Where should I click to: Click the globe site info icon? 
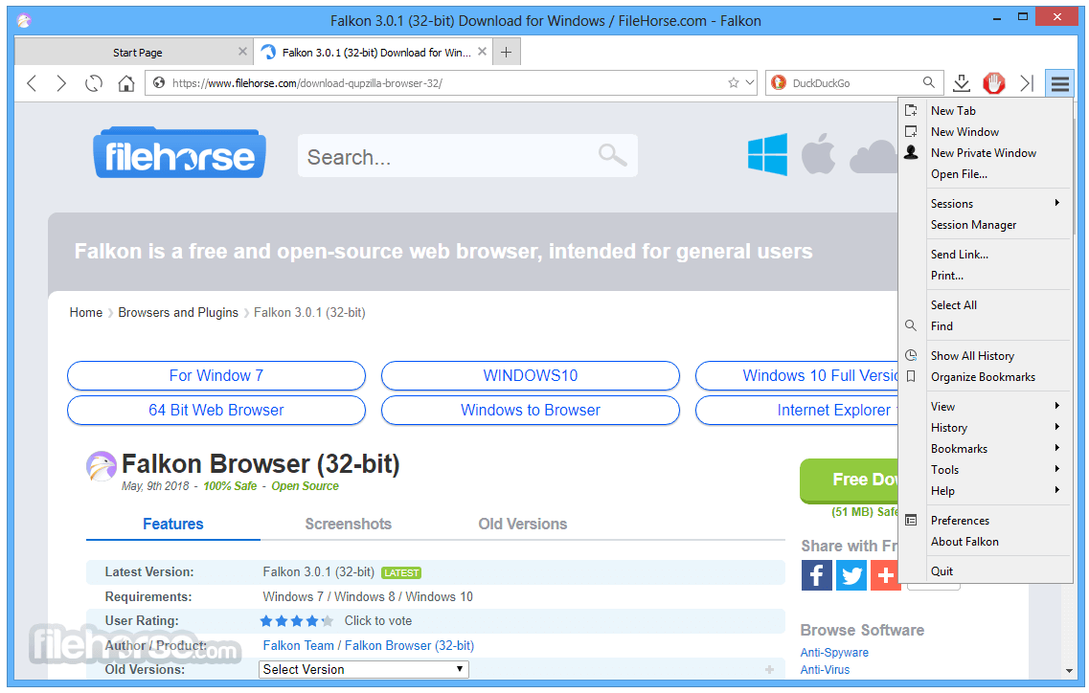tap(159, 82)
